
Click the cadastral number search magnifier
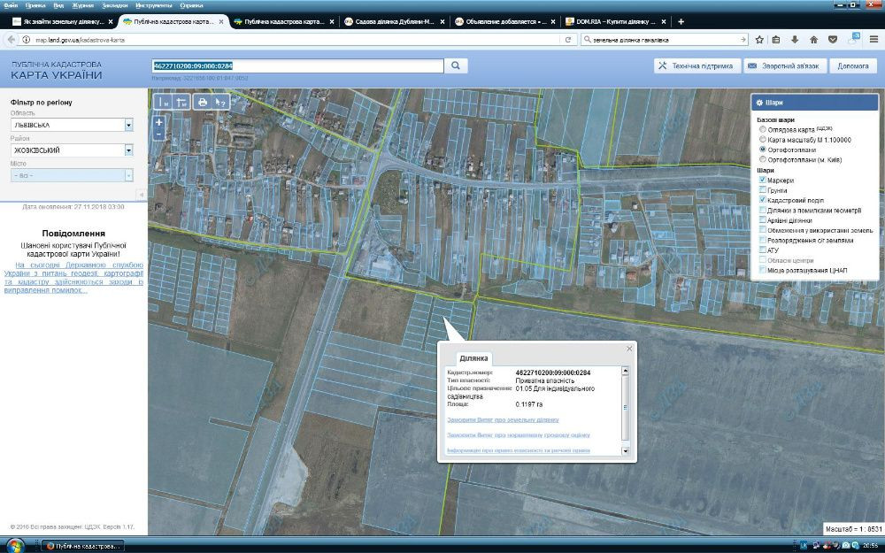tap(455, 65)
